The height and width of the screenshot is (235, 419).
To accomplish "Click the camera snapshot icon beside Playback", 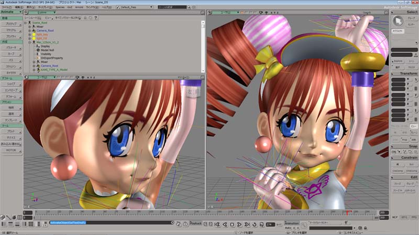I will (185, 224).
